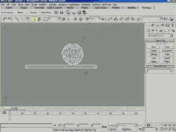Open the Create menu

pos(34,5)
